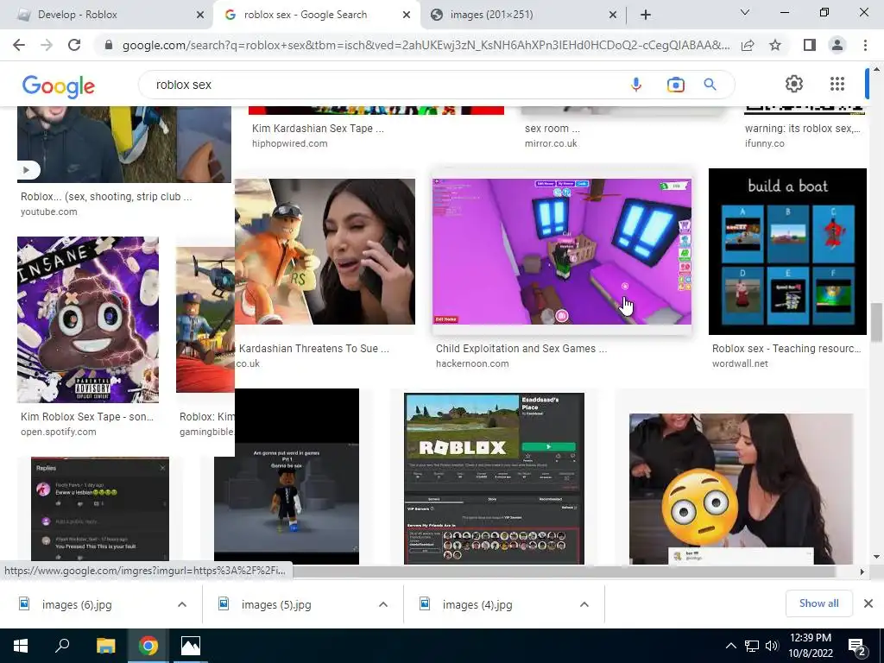
Task: Click the Chrome icon on the taskbar
Action: (x=148, y=646)
